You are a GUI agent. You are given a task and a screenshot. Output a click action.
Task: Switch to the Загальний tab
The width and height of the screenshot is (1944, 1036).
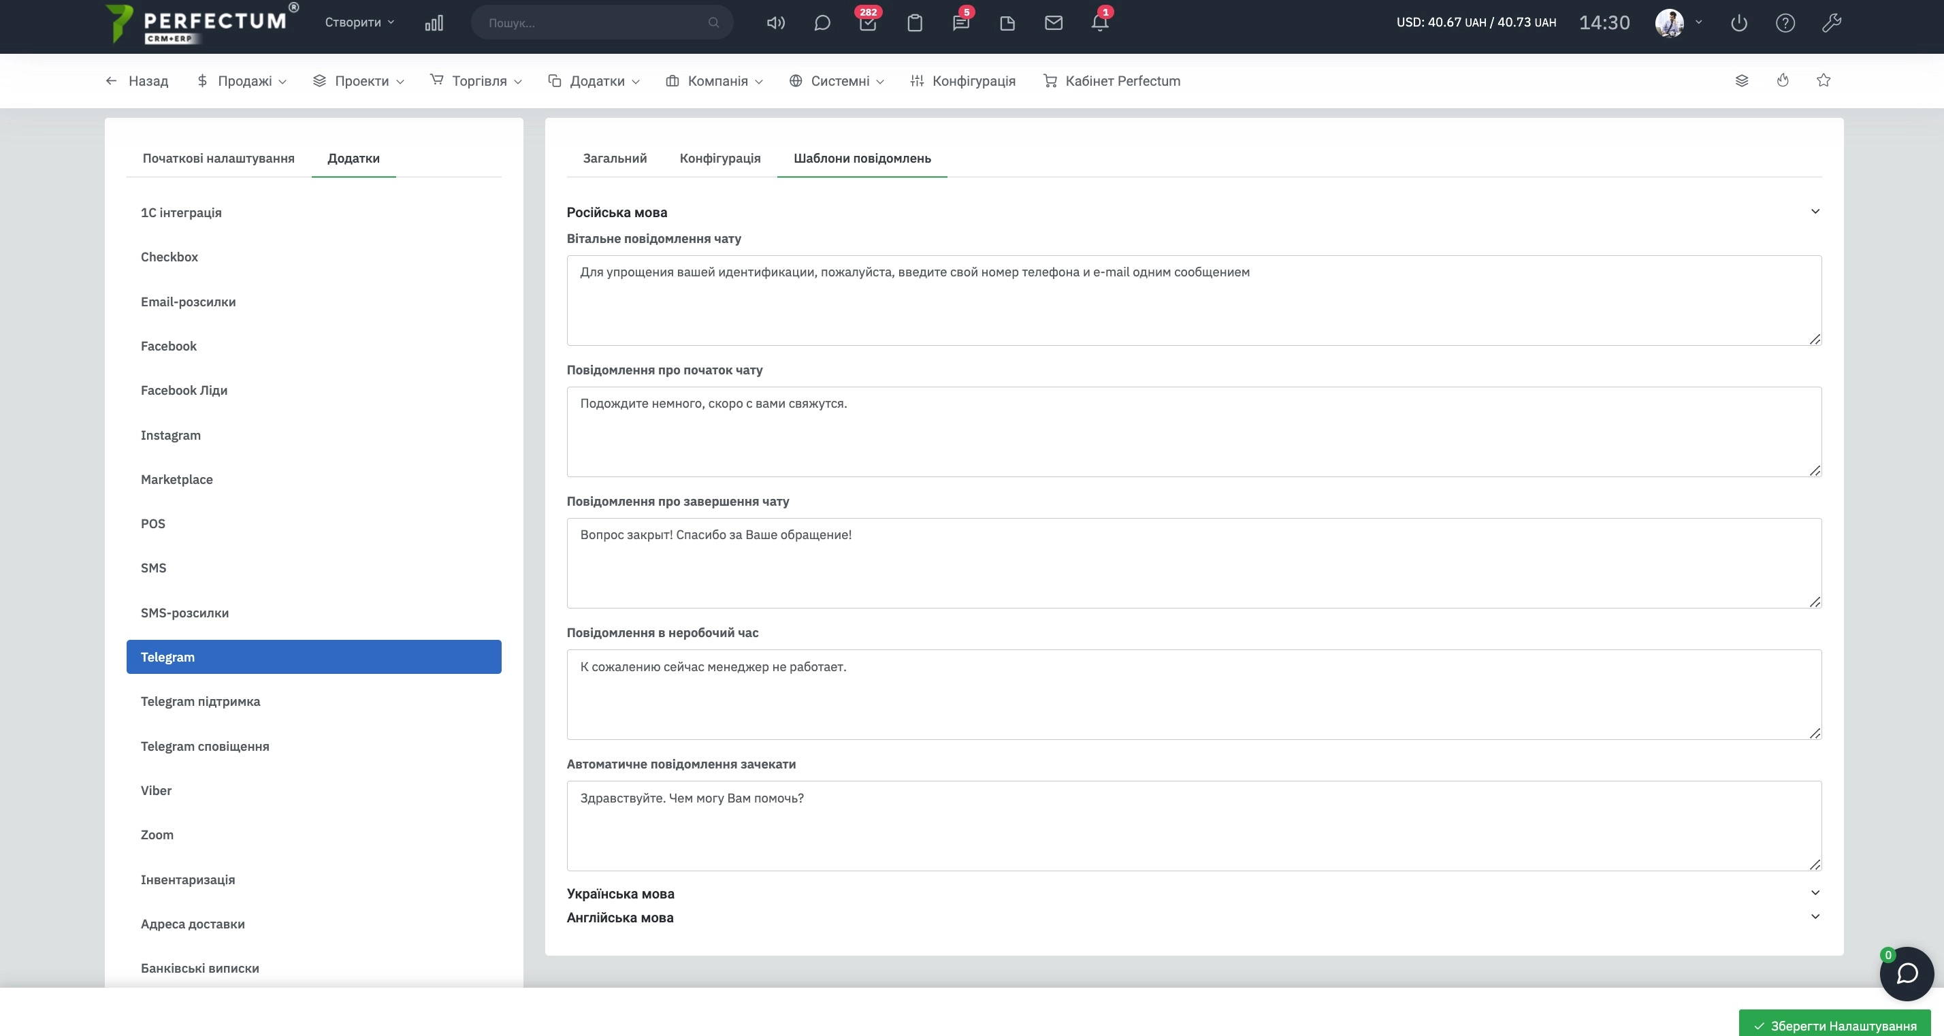(x=615, y=158)
